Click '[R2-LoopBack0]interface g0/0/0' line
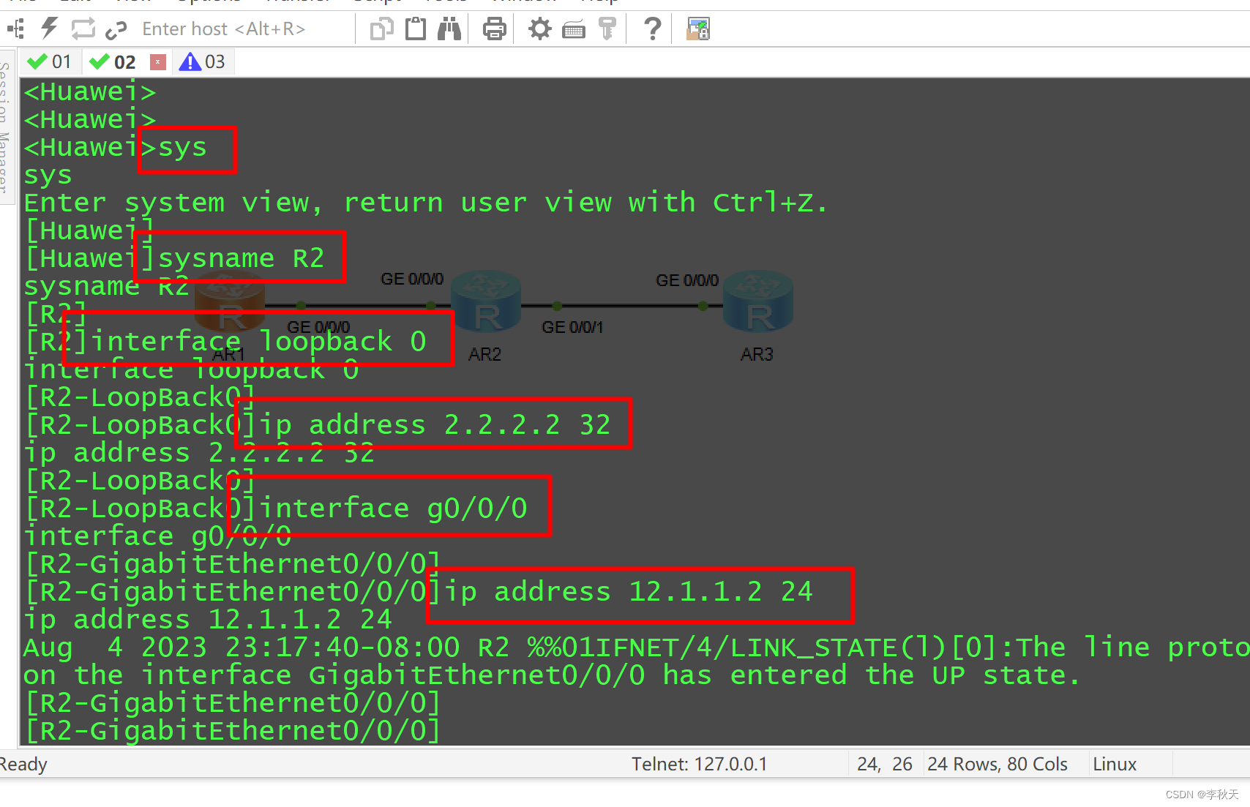This screenshot has height=807, width=1250. (x=276, y=508)
